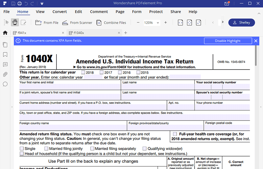263x169 pixels.
Task: Show the attachments panel
Action: 5,74
